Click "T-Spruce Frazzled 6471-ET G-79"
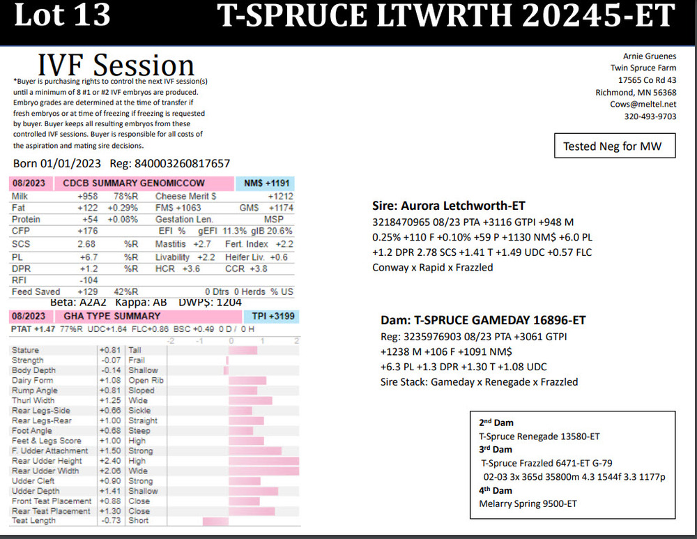The height and width of the screenshot is (539, 697). point(546,464)
